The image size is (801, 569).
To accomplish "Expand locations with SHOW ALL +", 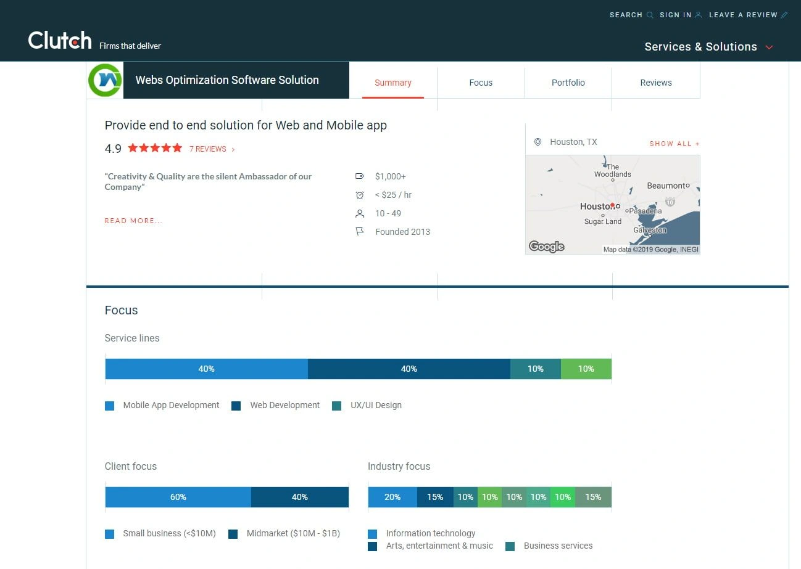I will [674, 144].
